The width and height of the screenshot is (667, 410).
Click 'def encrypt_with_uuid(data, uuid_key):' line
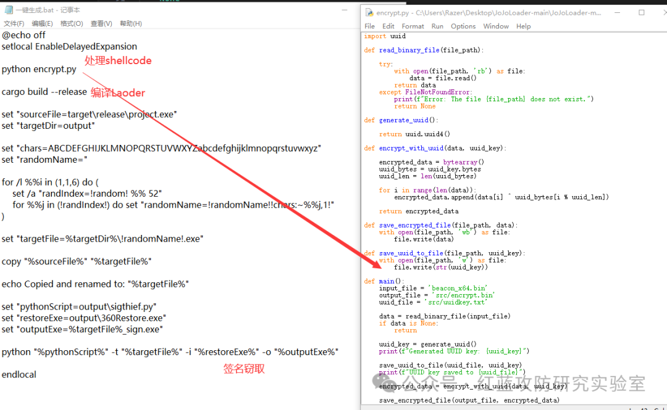(435, 149)
